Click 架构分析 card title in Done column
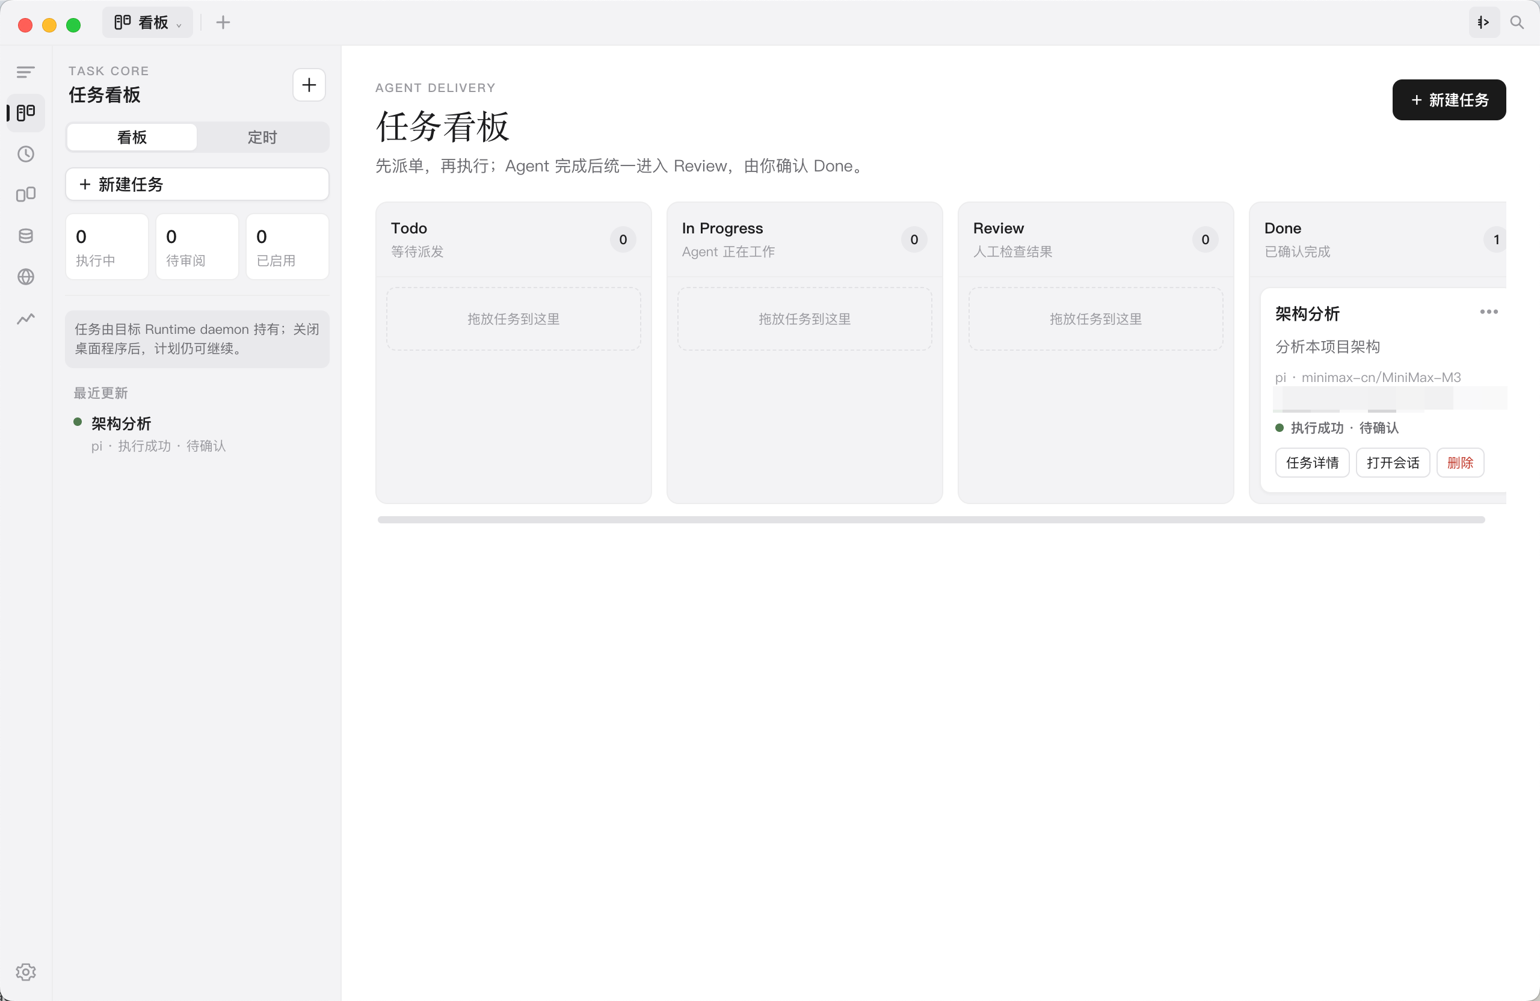1540x1001 pixels. (1307, 314)
